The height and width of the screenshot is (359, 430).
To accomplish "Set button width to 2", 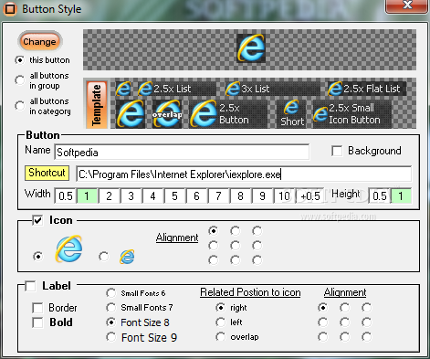I will (x=109, y=195).
